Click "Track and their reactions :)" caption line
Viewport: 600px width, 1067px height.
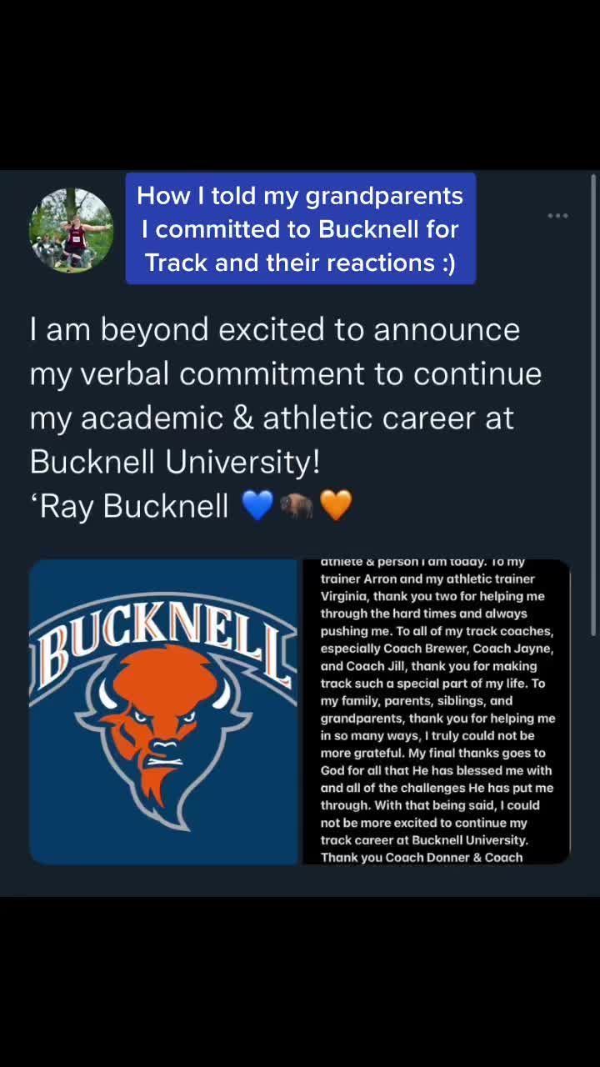click(300, 263)
